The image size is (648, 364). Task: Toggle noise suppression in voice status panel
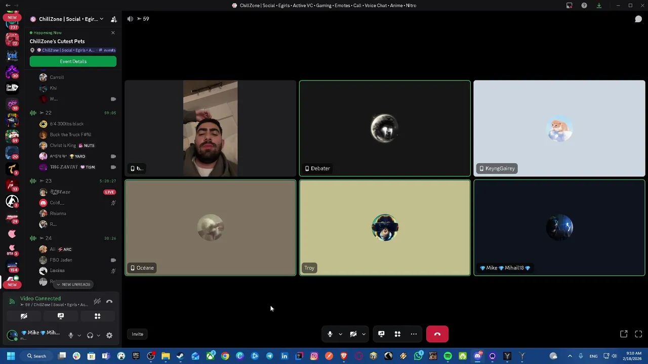coord(97,302)
